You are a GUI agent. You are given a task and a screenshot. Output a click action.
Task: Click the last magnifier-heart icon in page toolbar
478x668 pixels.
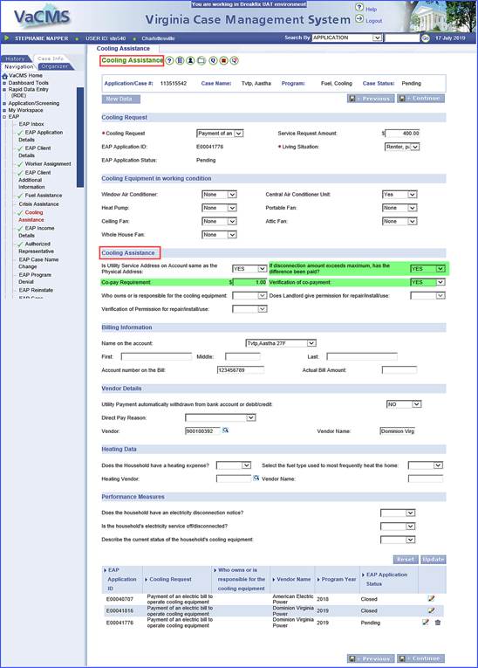tap(234, 60)
